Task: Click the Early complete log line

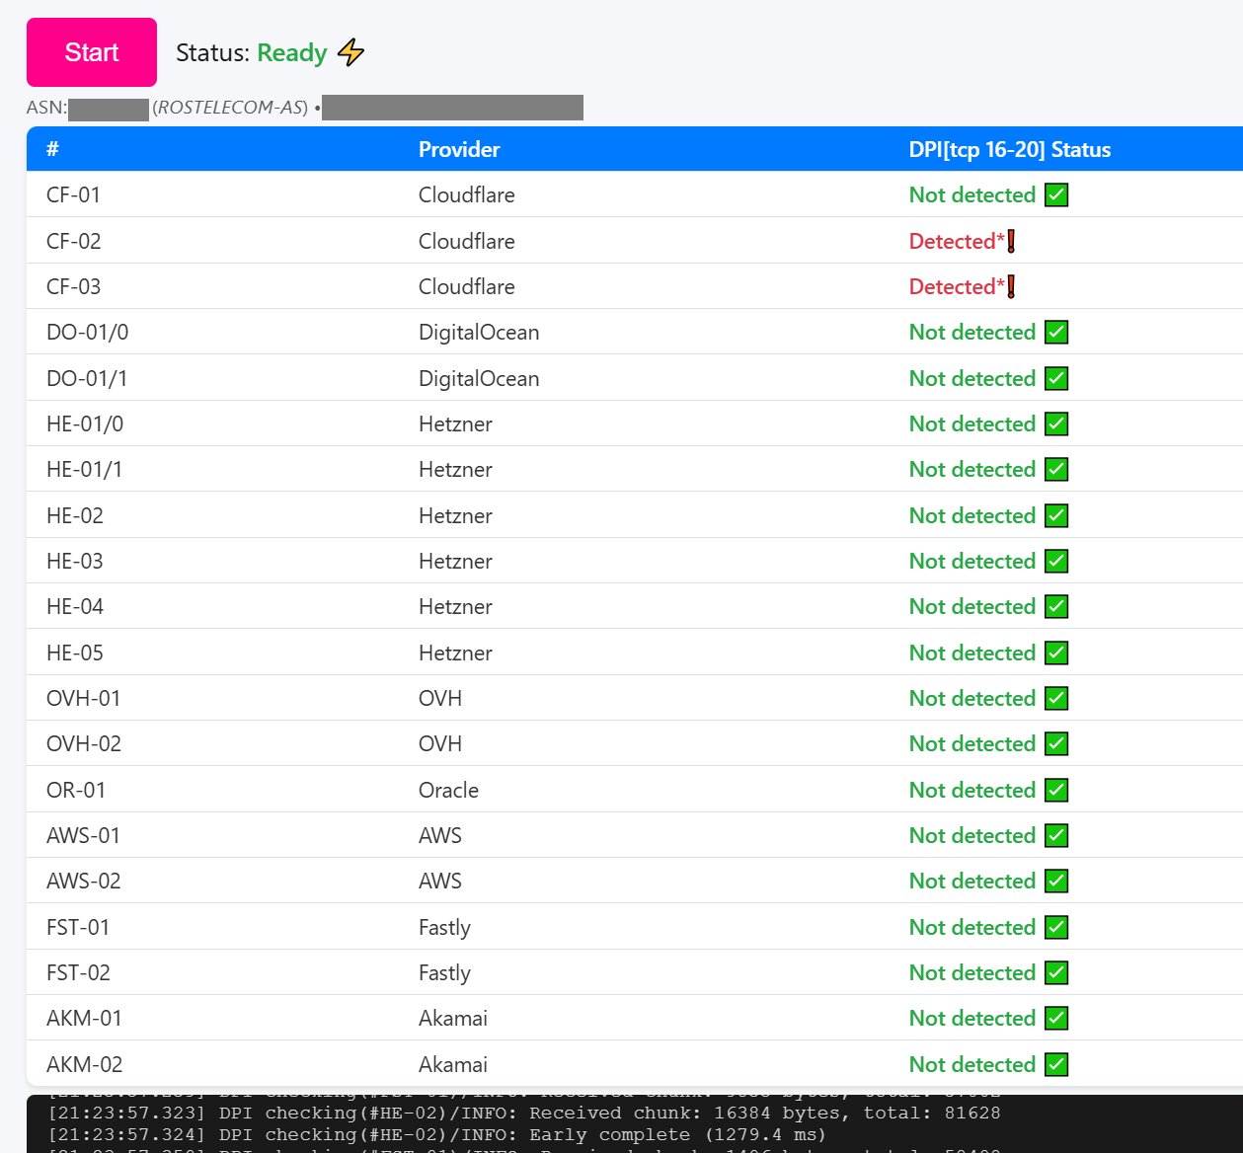Action: pyautogui.click(x=436, y=1135)
